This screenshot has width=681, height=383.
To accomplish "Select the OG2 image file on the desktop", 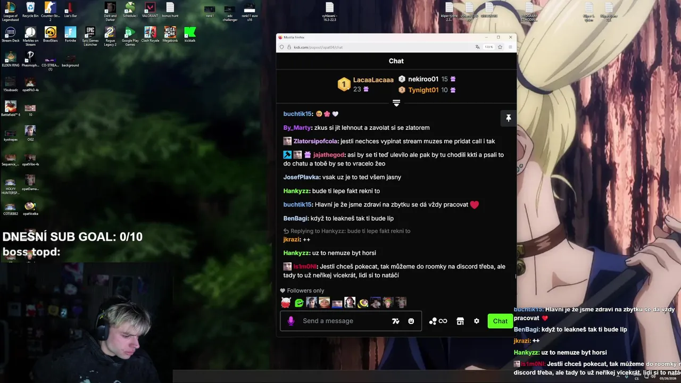I will pyautogui.click(x=30, y=134).
